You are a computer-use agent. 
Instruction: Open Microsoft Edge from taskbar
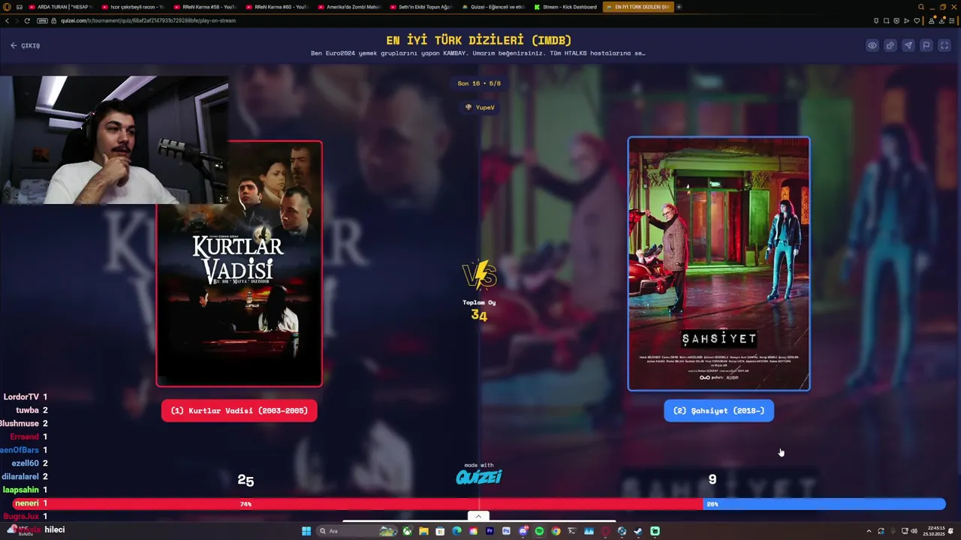click(456, 531)
